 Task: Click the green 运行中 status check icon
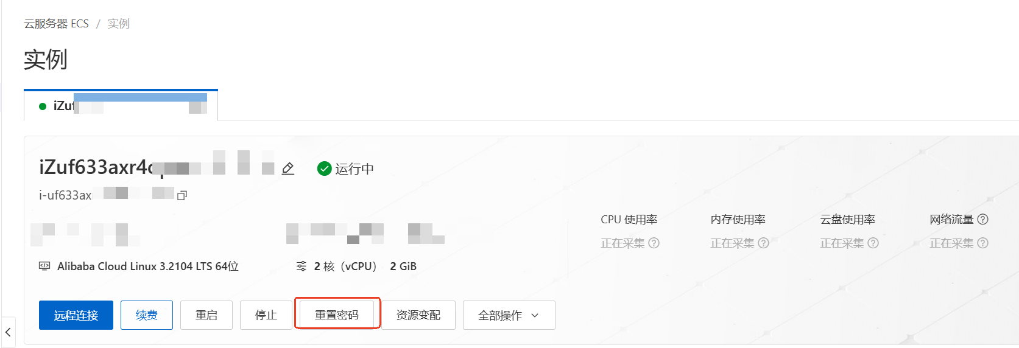[x=324, y=169]
